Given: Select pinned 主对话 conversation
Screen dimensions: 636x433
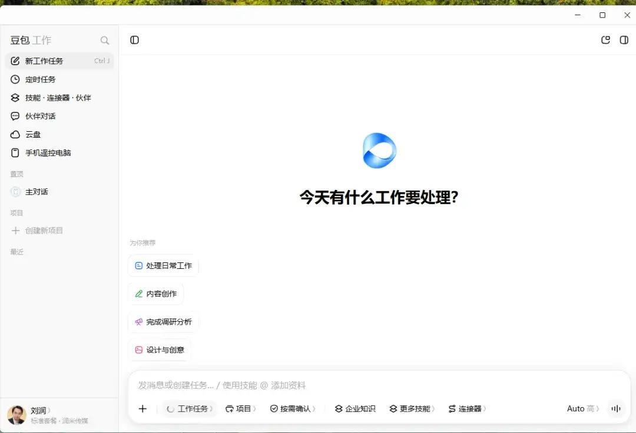Looking at the screenshot, I should pos(59,192).
